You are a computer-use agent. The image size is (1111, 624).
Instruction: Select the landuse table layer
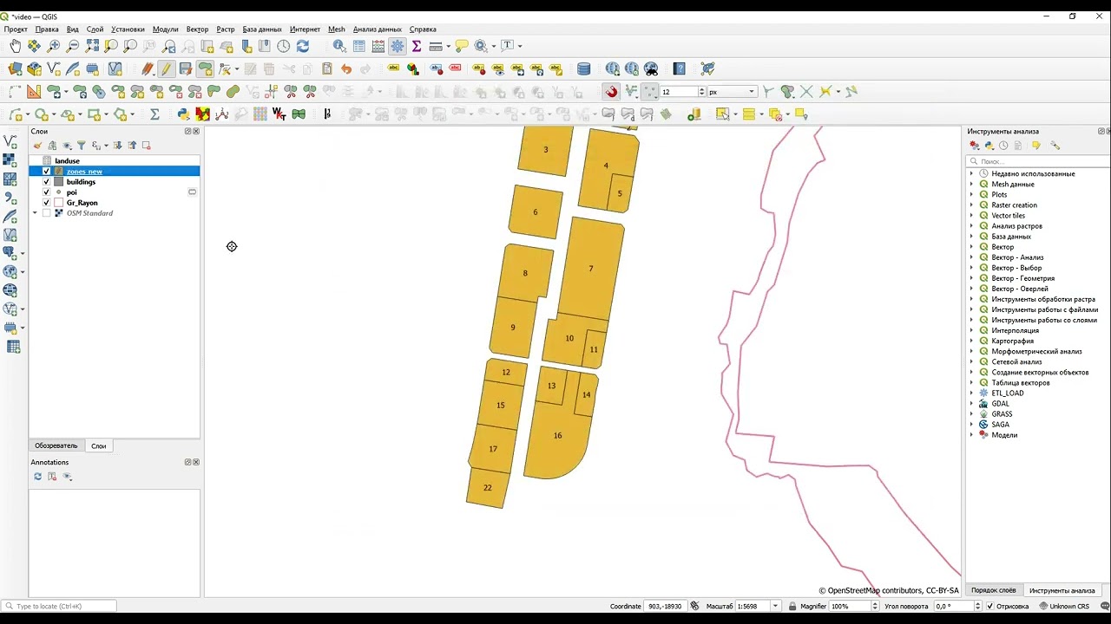click(x=67, y=161)
